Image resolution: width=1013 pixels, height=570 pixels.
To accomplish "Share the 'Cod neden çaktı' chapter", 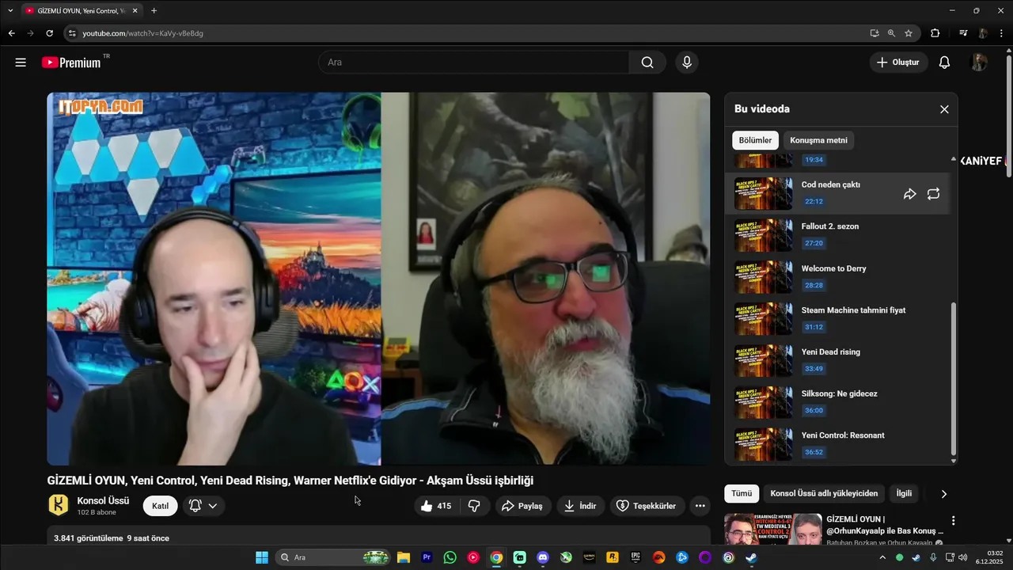I will click(910, 194).
